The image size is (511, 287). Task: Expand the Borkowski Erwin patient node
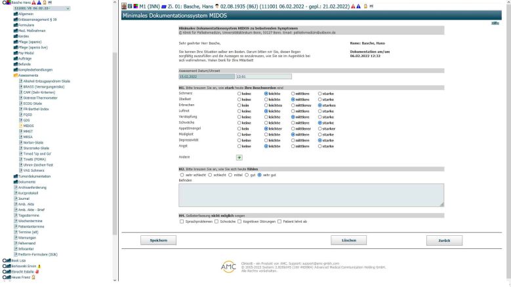point(4,266)
